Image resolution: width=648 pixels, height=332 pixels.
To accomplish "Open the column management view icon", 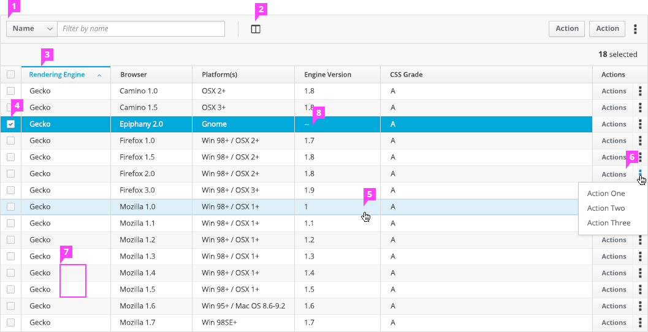I will coord(256,29).
